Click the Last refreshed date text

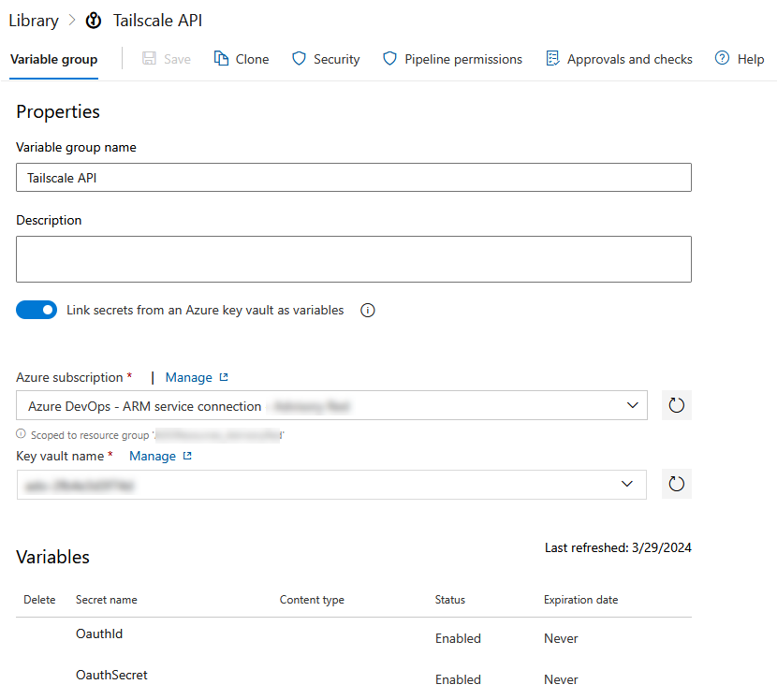pos(618,548)
